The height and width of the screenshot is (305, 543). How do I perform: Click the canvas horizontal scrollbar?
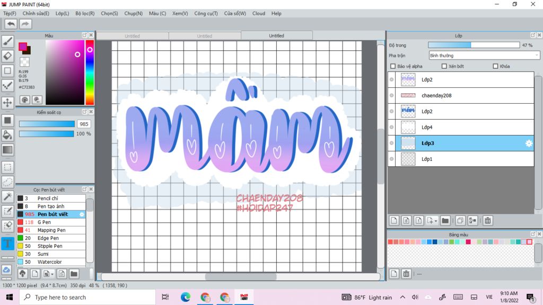pyautogui.click(x=240, y=276)
